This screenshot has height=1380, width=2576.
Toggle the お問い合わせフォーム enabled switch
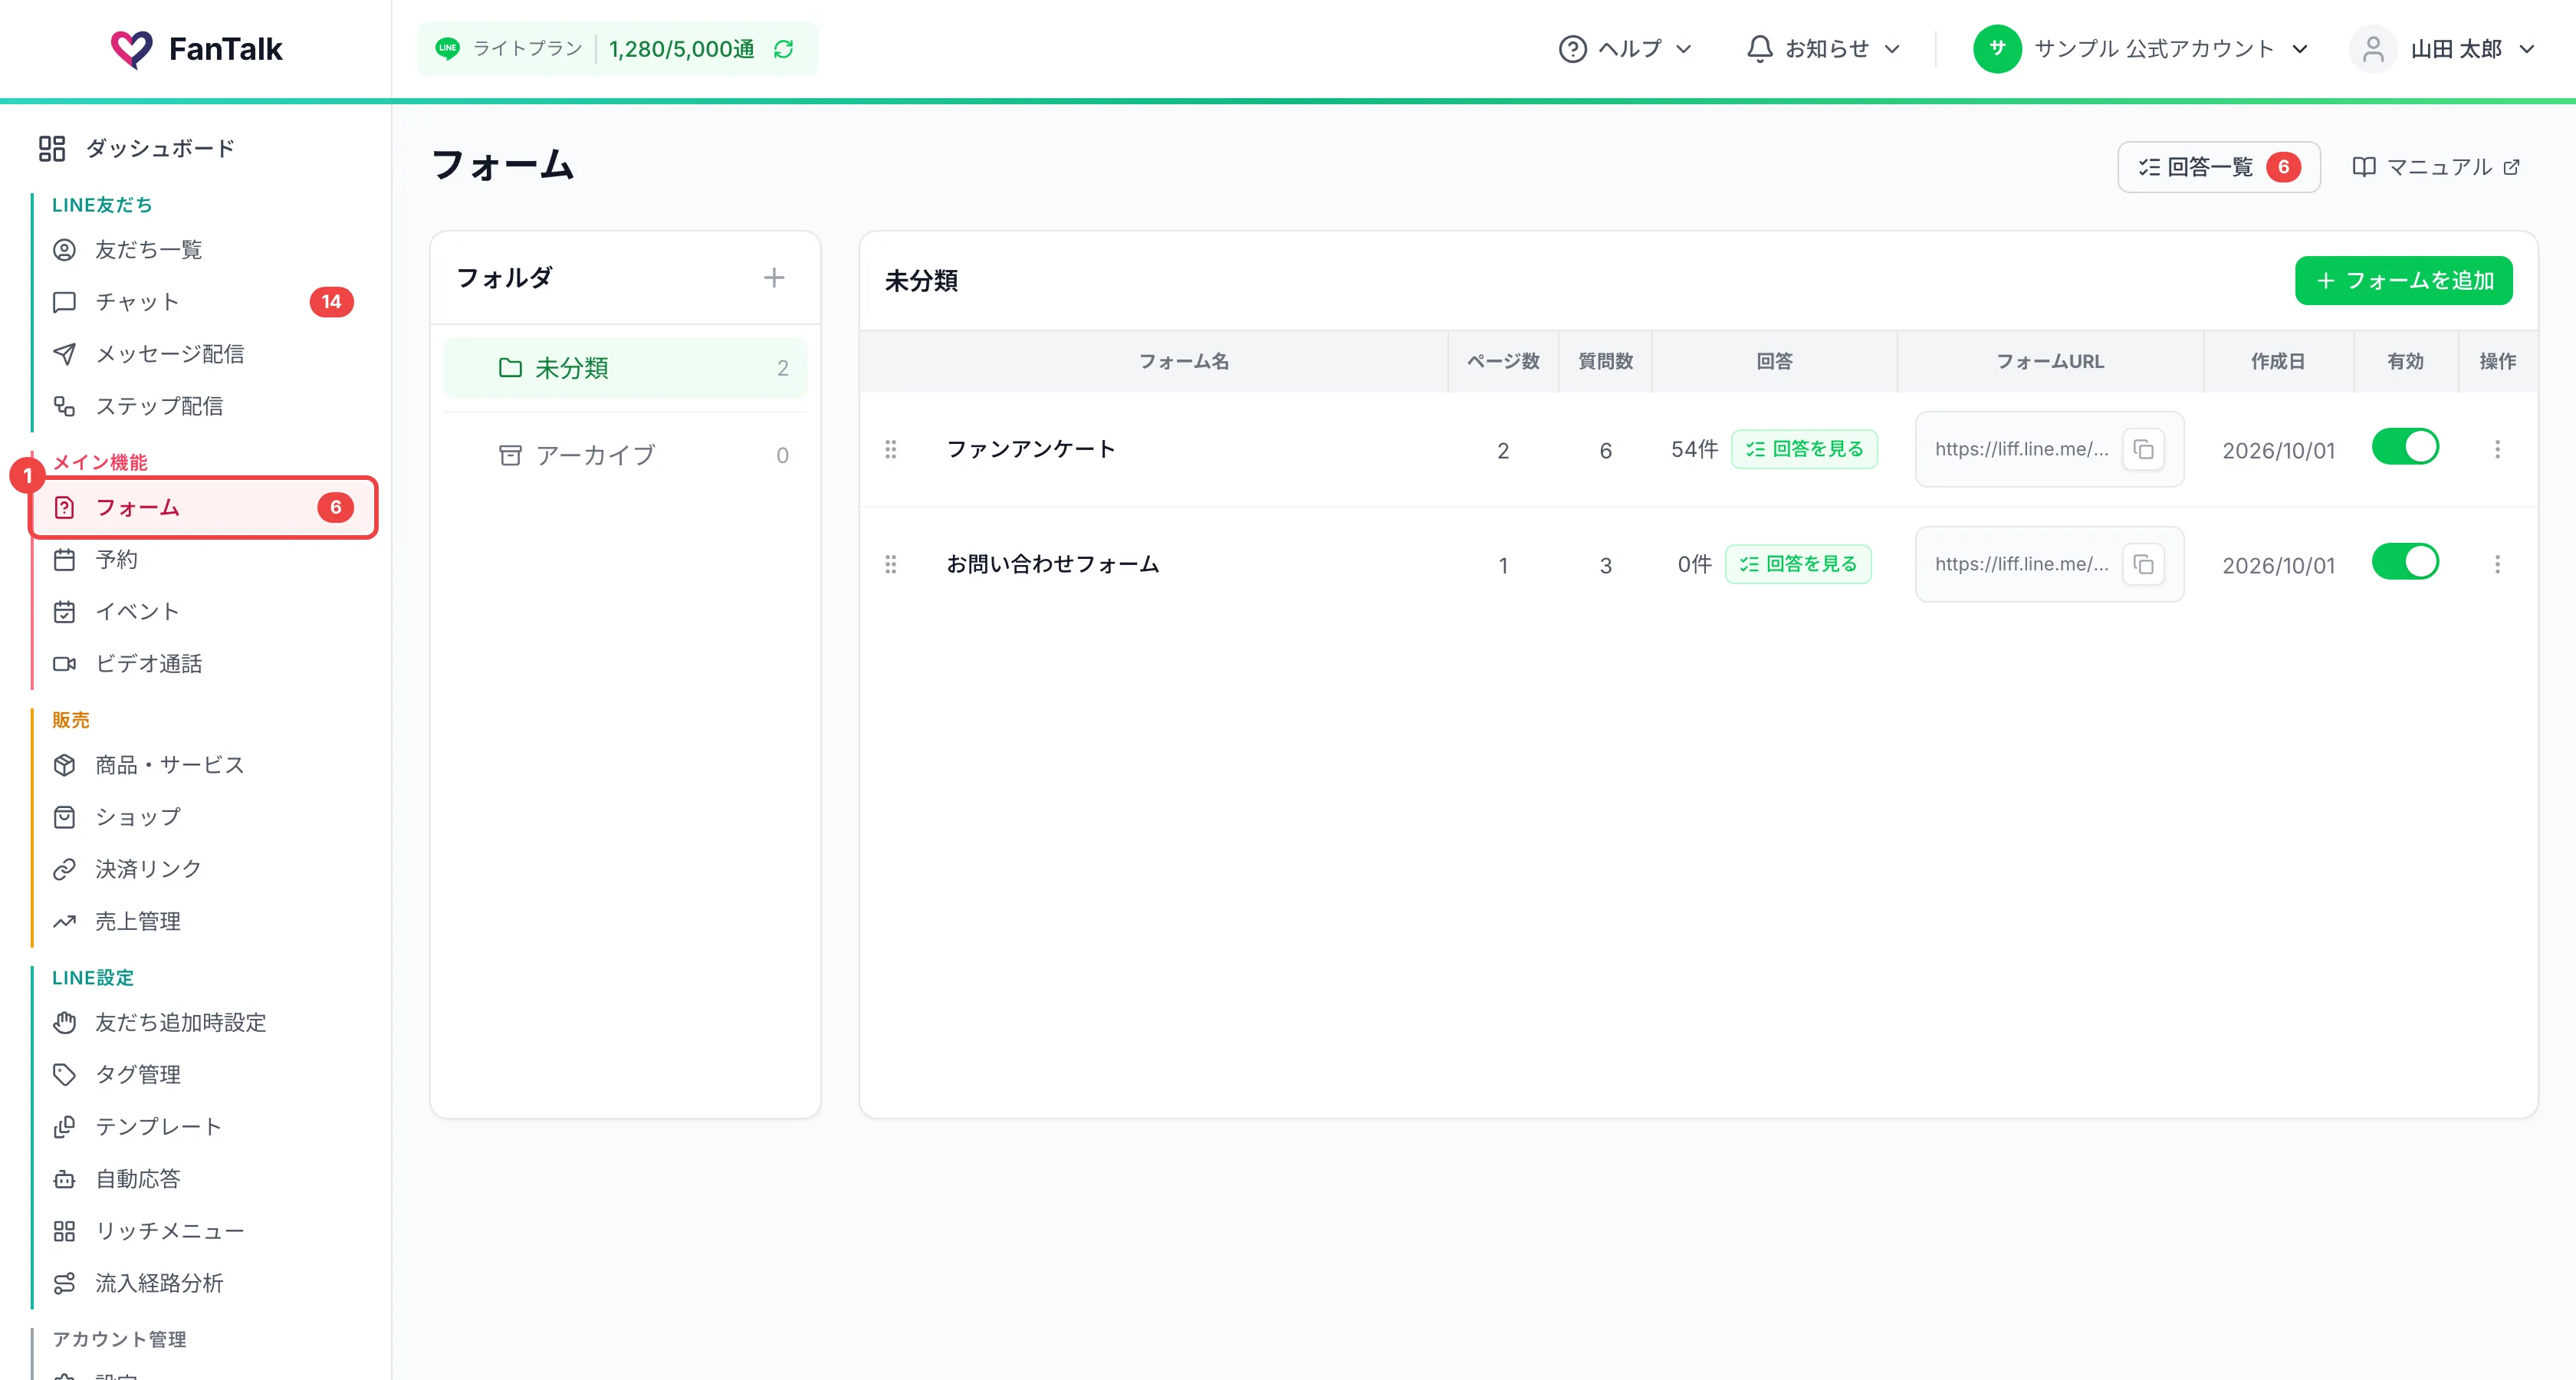click(2405, 562)
